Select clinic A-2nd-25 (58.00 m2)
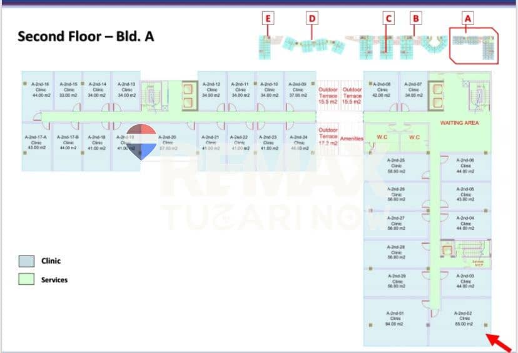518x353 pixels. point(397,166)
